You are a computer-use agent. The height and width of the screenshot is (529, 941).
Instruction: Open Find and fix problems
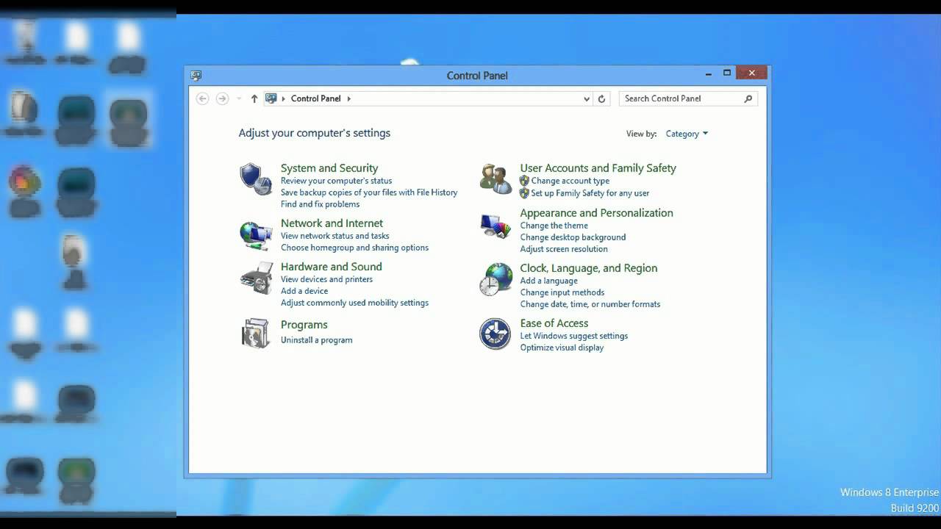(x=320, y=204)
